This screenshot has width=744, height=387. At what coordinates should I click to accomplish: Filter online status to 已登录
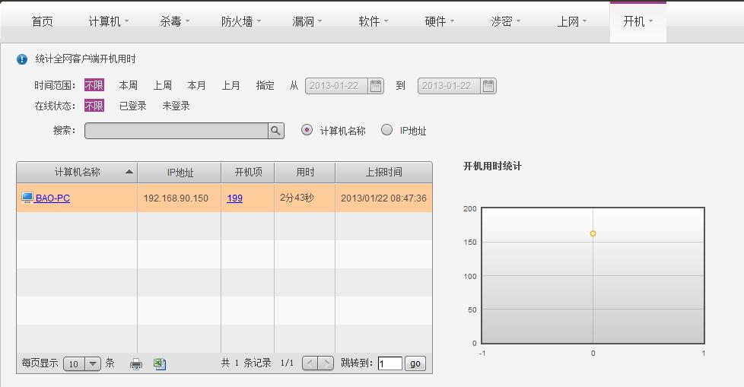(x=133, y=106)
